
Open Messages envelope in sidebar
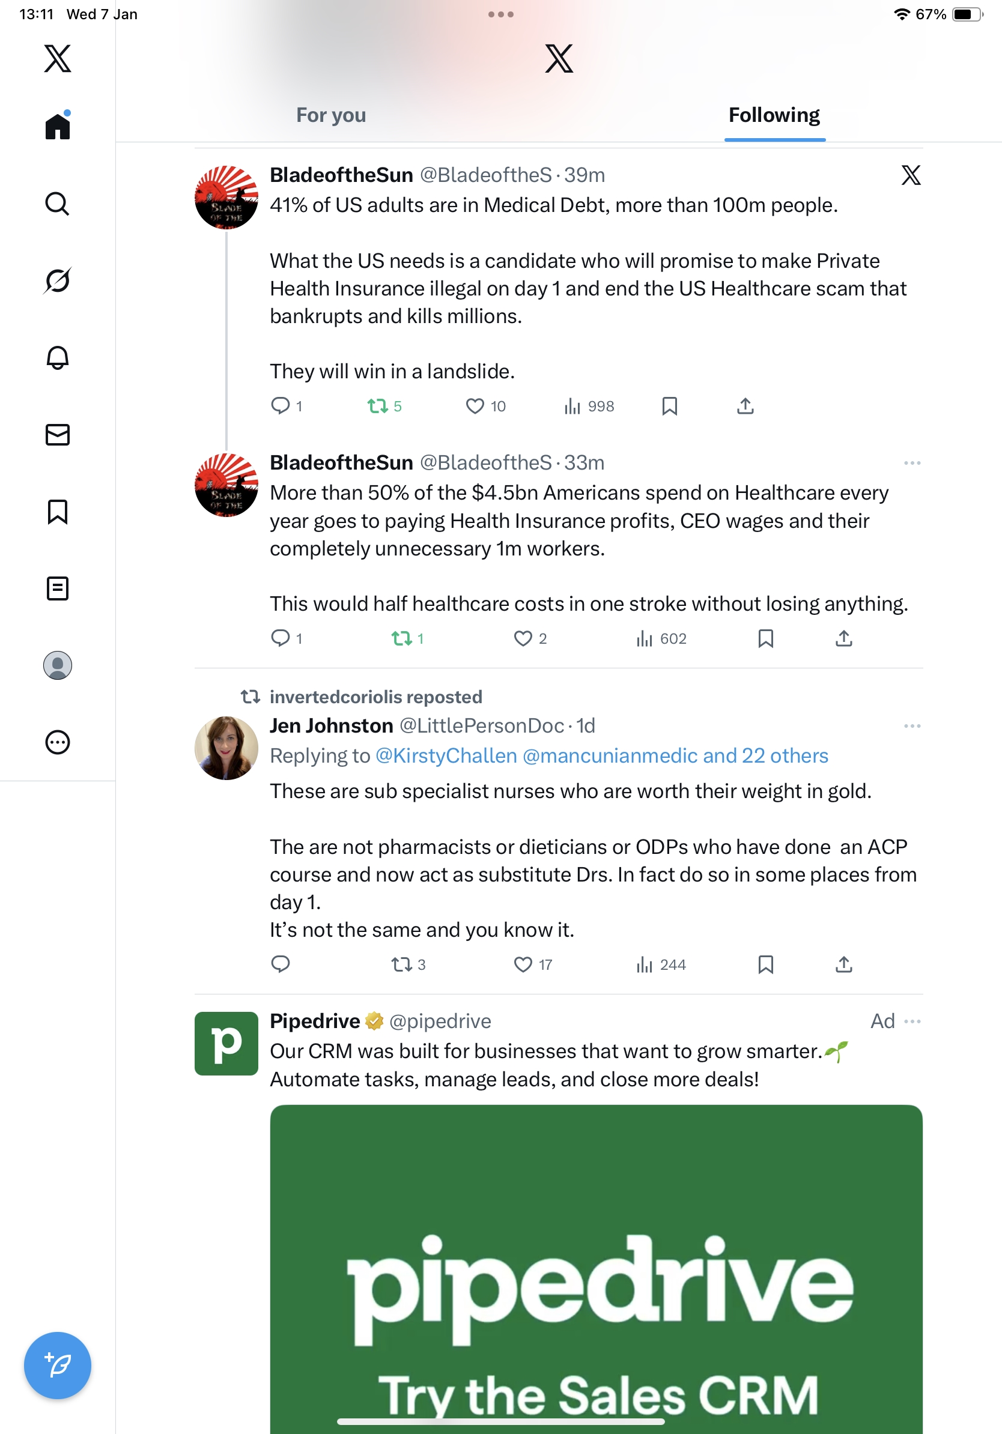(58, 435)
